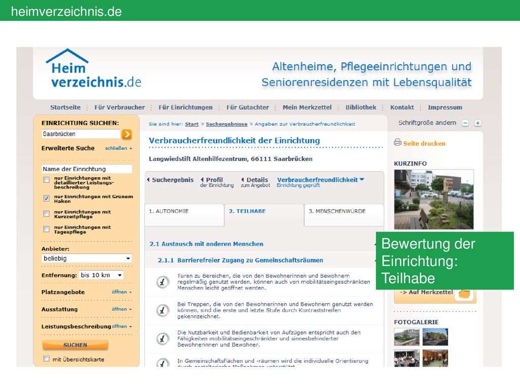The height and width of the screenshot is (390, 520).
Task: Click the orange search arrow next to Saarbrücken
Action: point(126,134)
